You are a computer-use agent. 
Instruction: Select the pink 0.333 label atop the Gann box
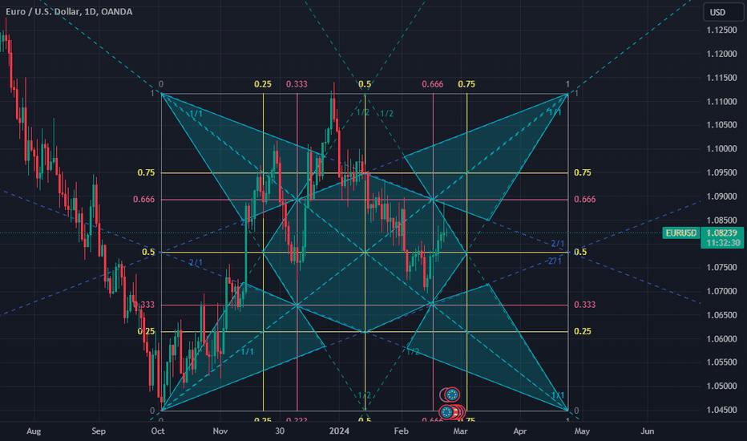[x=297, y=84]
